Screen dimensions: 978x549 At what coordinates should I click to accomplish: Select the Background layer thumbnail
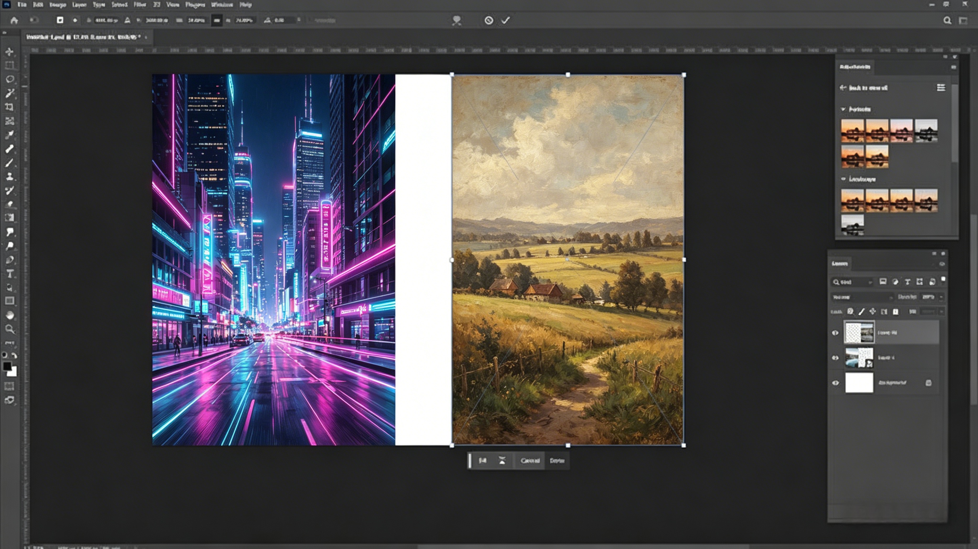point(860,383)
